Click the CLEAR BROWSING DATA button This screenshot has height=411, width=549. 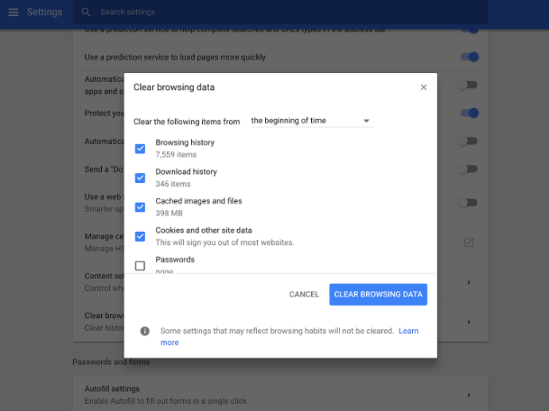click(378, 294)
